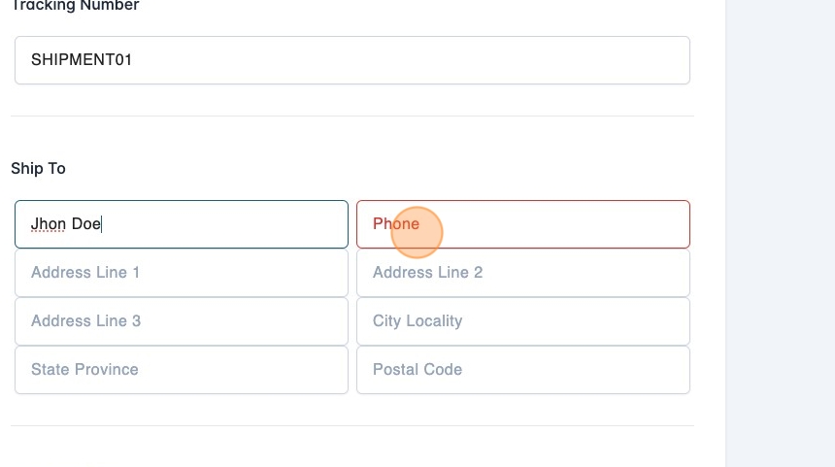The image size is (835, 467).
Task: Click blank space below the bottom divider
Action: (351, 449)
